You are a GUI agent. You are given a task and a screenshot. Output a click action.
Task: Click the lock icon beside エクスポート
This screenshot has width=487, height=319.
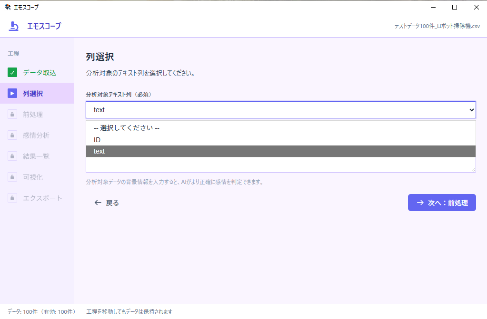(12, 198)
